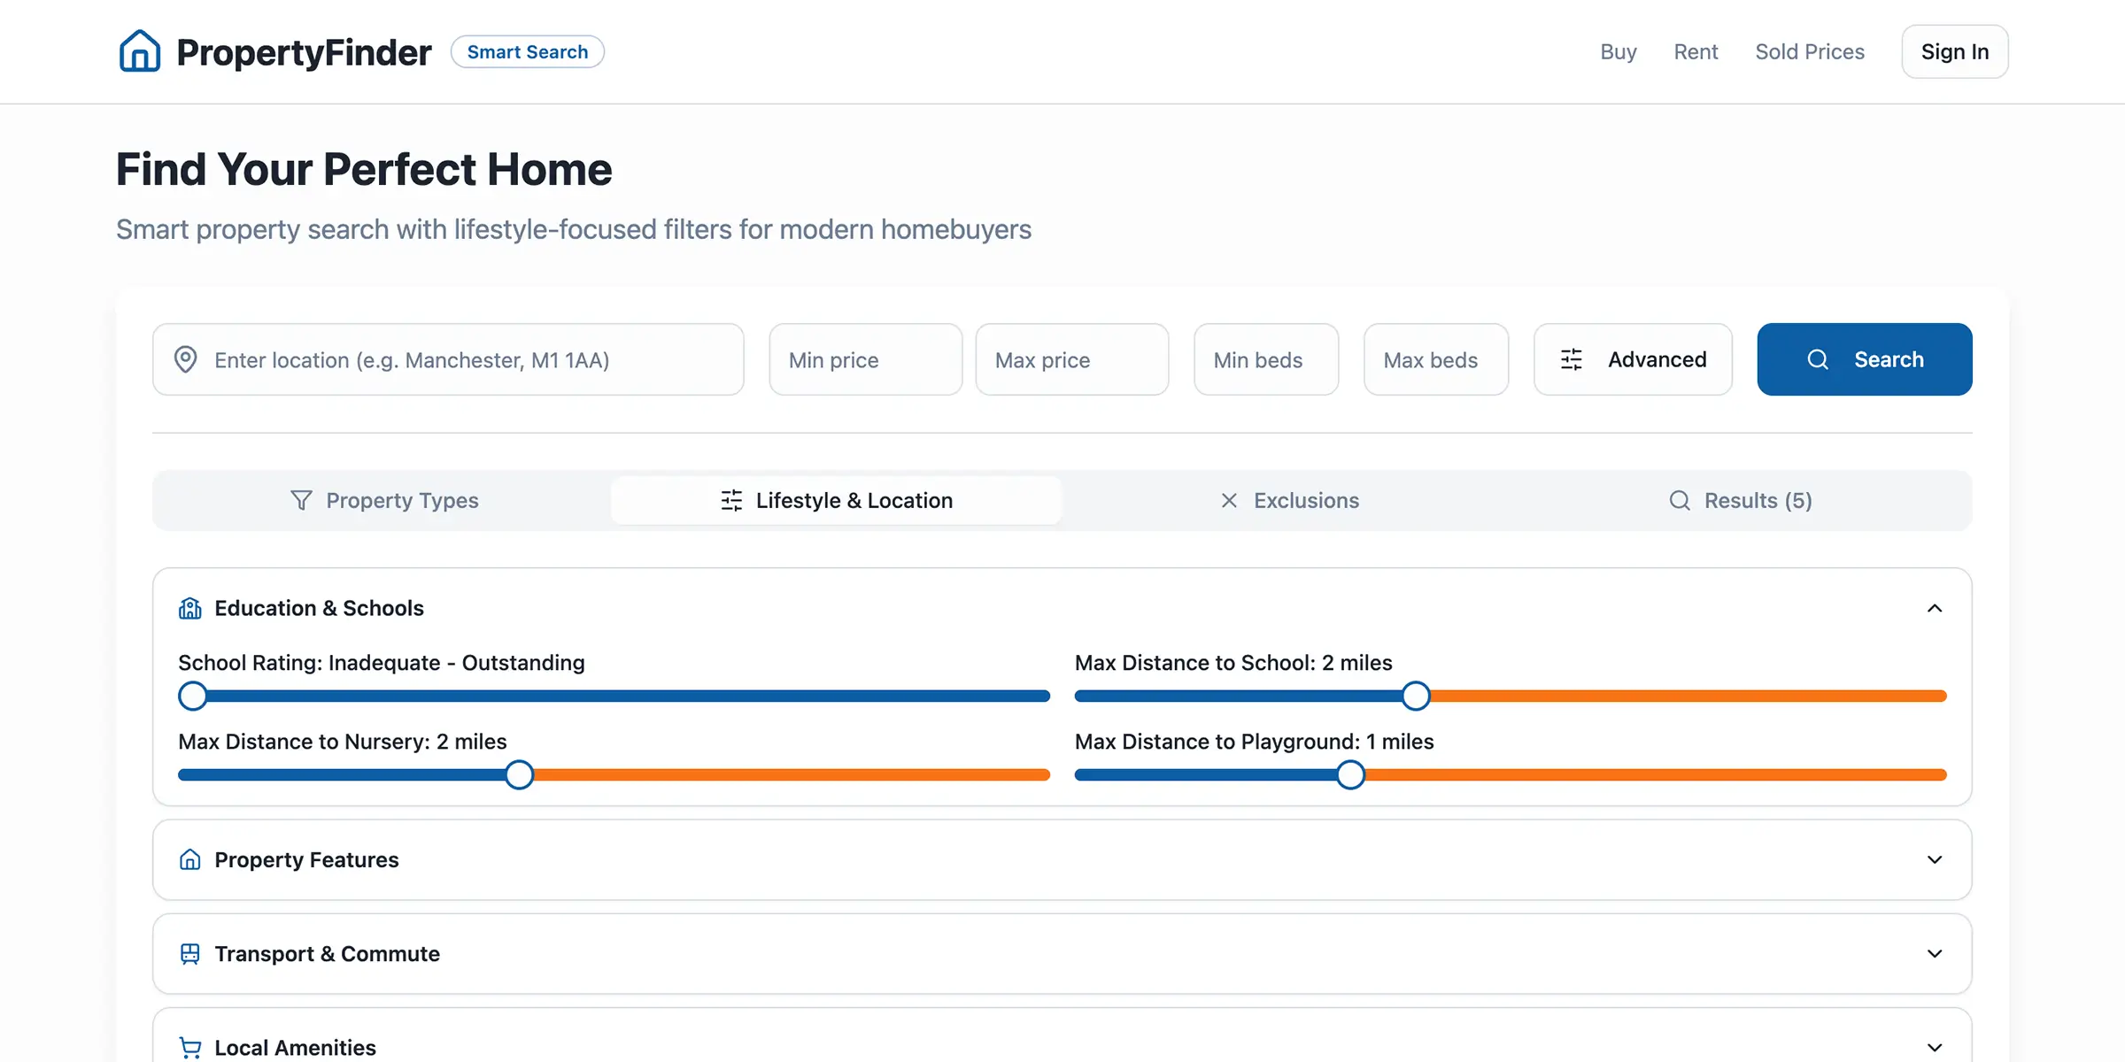The image size is (2125, 1062).
Task: Click the Smart Search badge
Action: [x=528, y=51]
